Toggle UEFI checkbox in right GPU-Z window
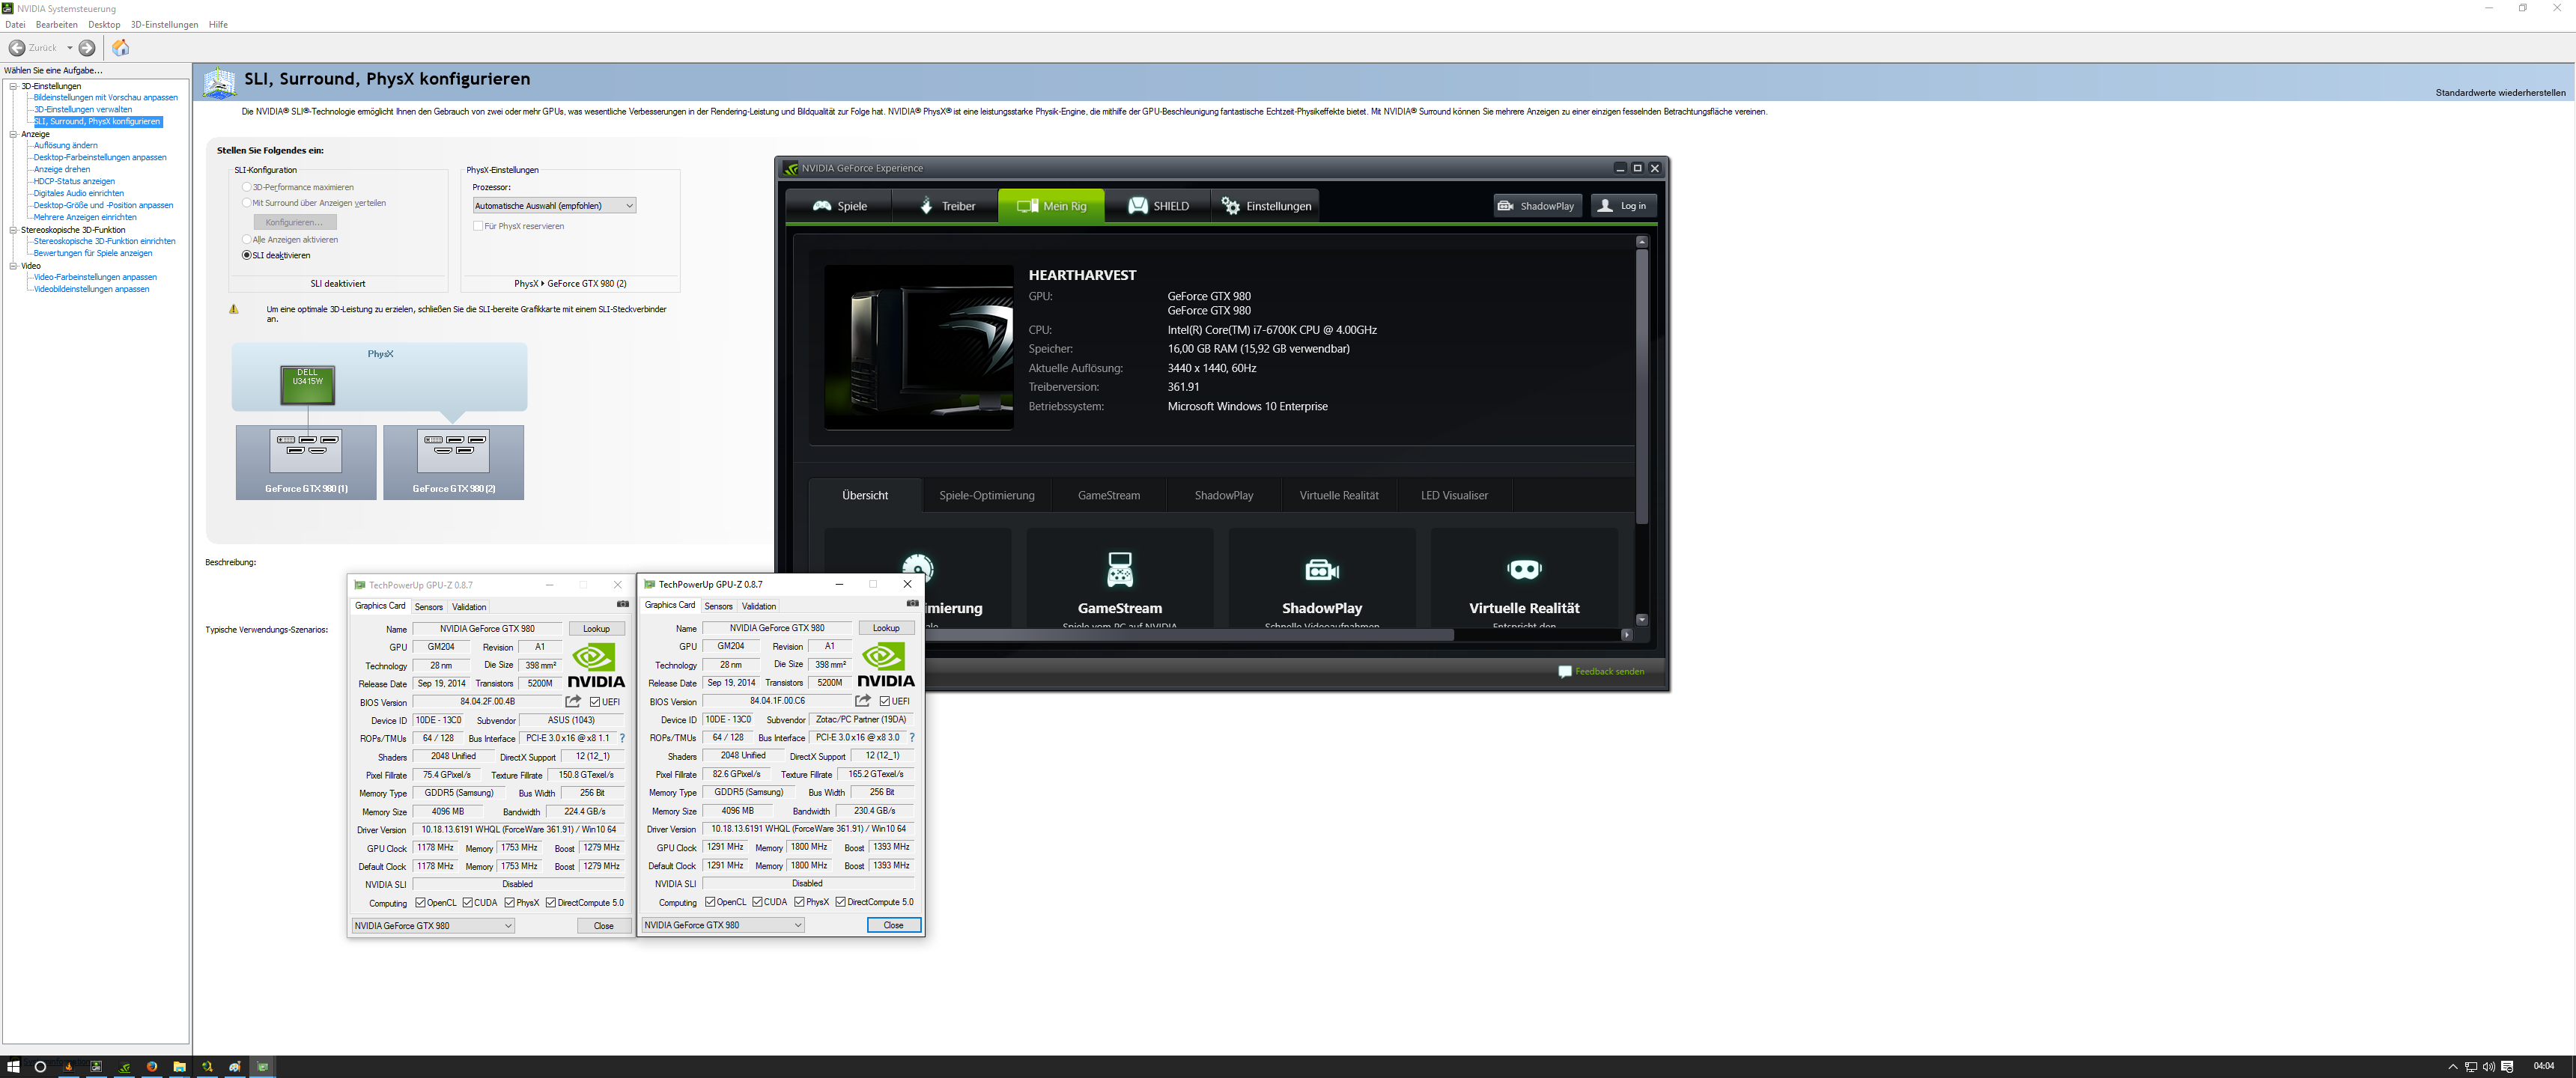This screenshot has height=1078, width=2576. pos(884,701)
